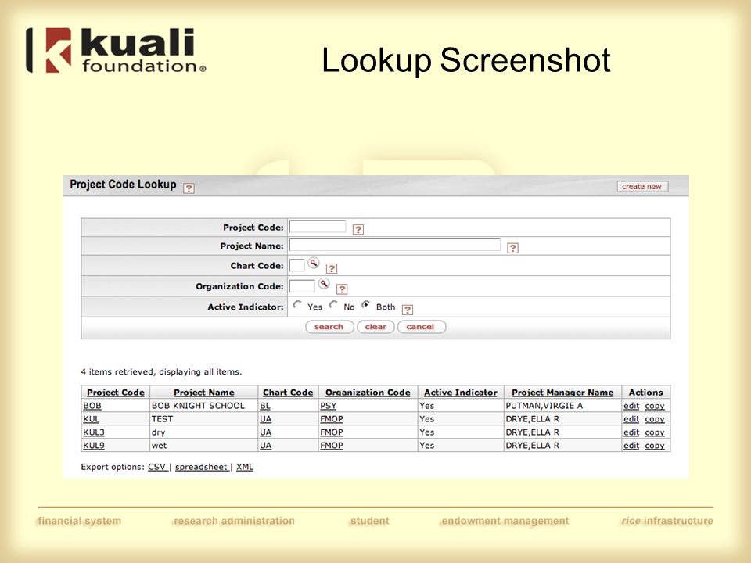Screen dimensions: 751x563
Task: Open chart code BL link
Action: coord(265,406)
